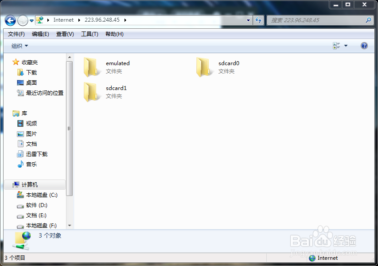
Task: Select 库 in the navigation pane
Action: (24, 113)
